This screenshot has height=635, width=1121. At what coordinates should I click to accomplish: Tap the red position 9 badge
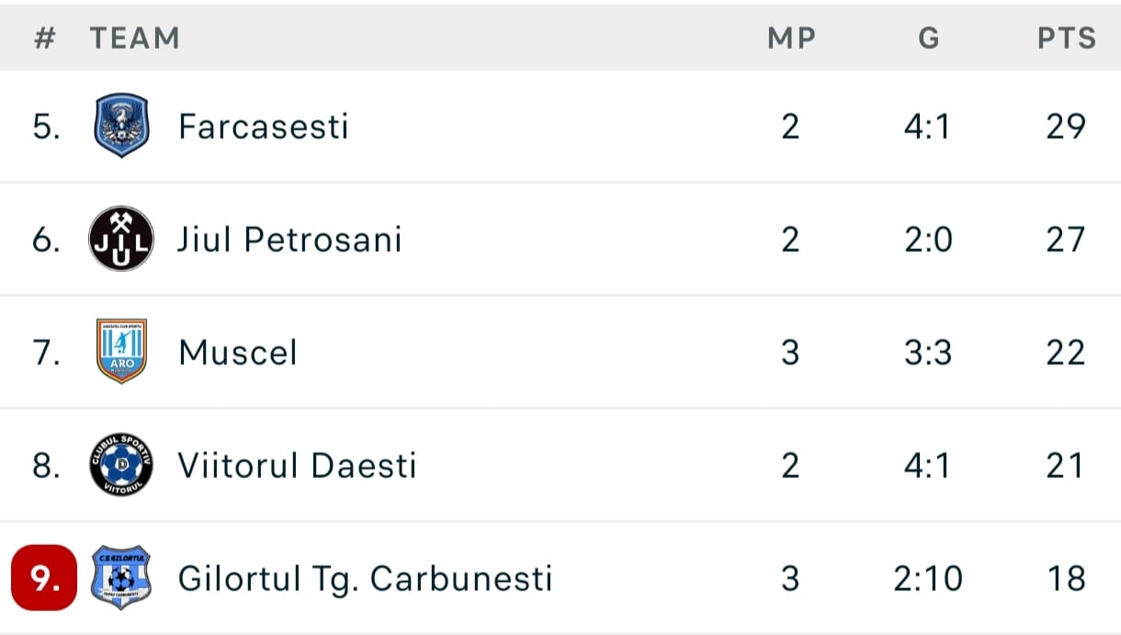point(44,578)
